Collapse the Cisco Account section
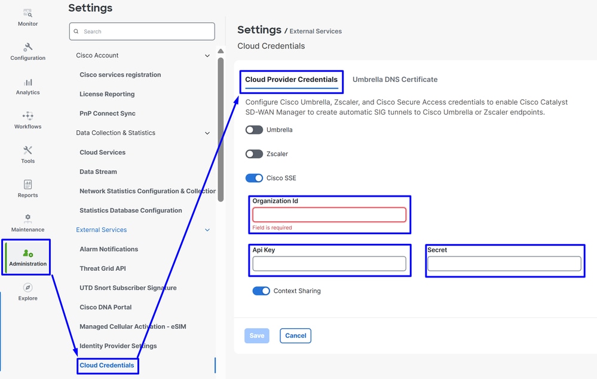Image resolution: width=597 pixels, height=379 pixels. pos(207,55)
